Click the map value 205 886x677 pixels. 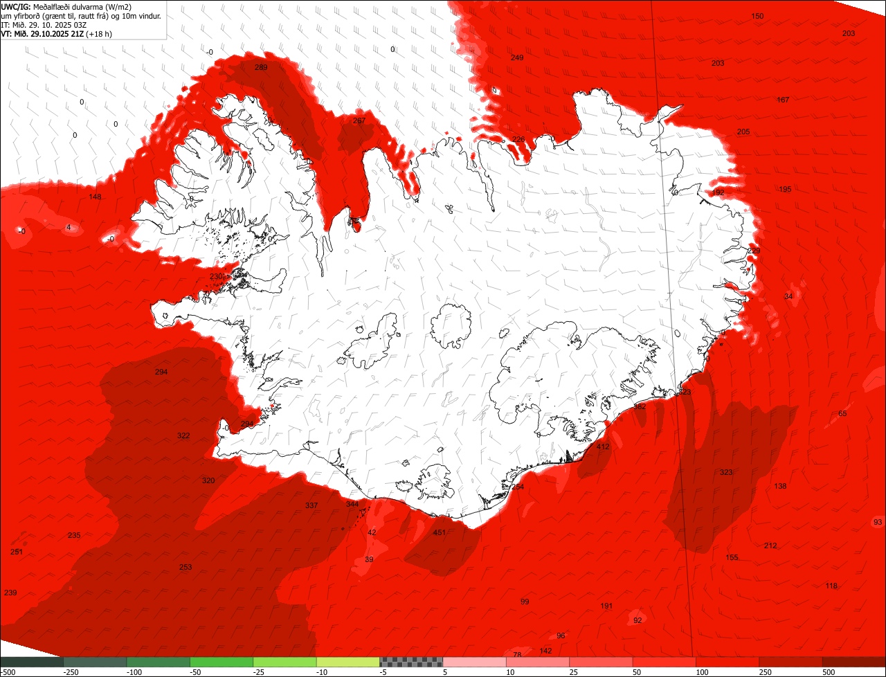point(743,132)
